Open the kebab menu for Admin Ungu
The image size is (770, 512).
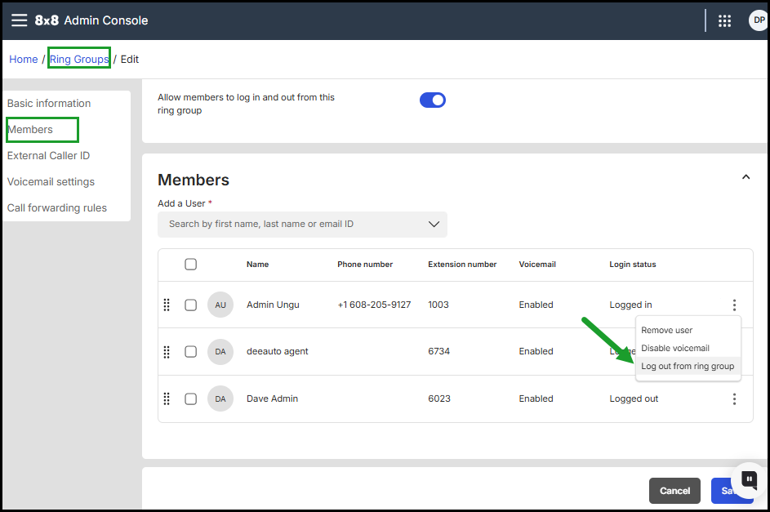734,305
